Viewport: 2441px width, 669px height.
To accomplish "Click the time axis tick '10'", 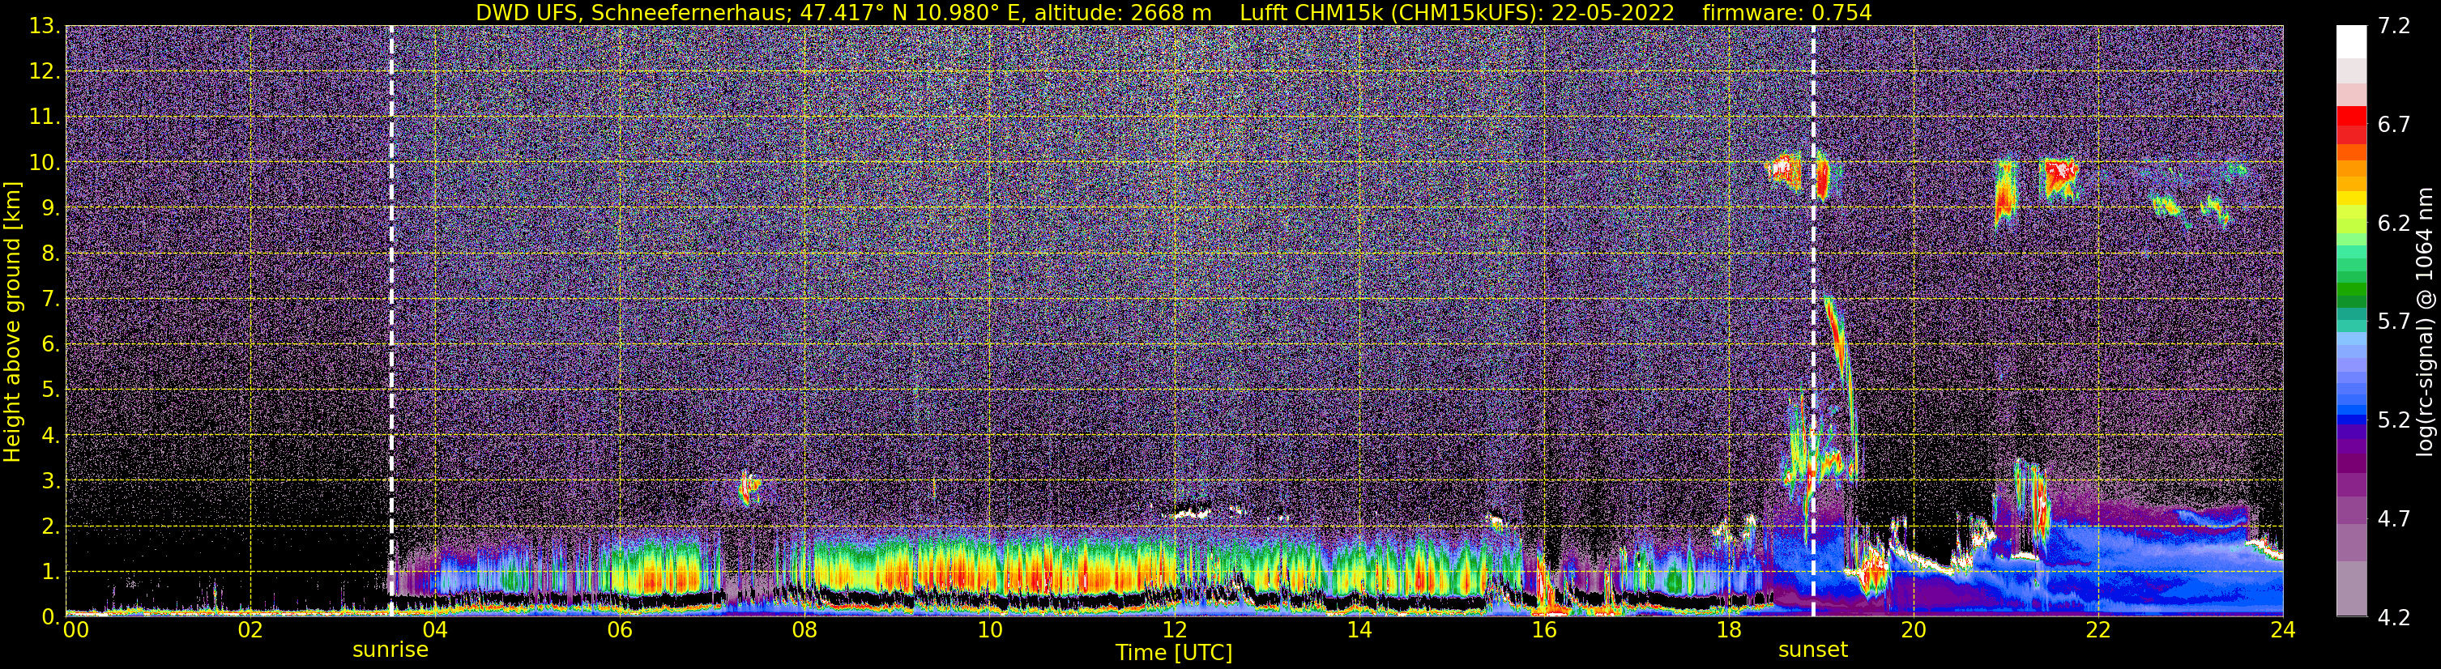I will [x=989, y=630].
